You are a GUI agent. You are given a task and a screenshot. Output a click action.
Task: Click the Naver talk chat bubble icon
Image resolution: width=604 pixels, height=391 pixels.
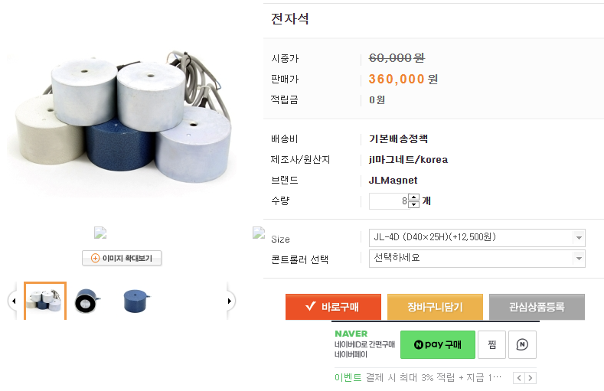click(x=522, y=344)
